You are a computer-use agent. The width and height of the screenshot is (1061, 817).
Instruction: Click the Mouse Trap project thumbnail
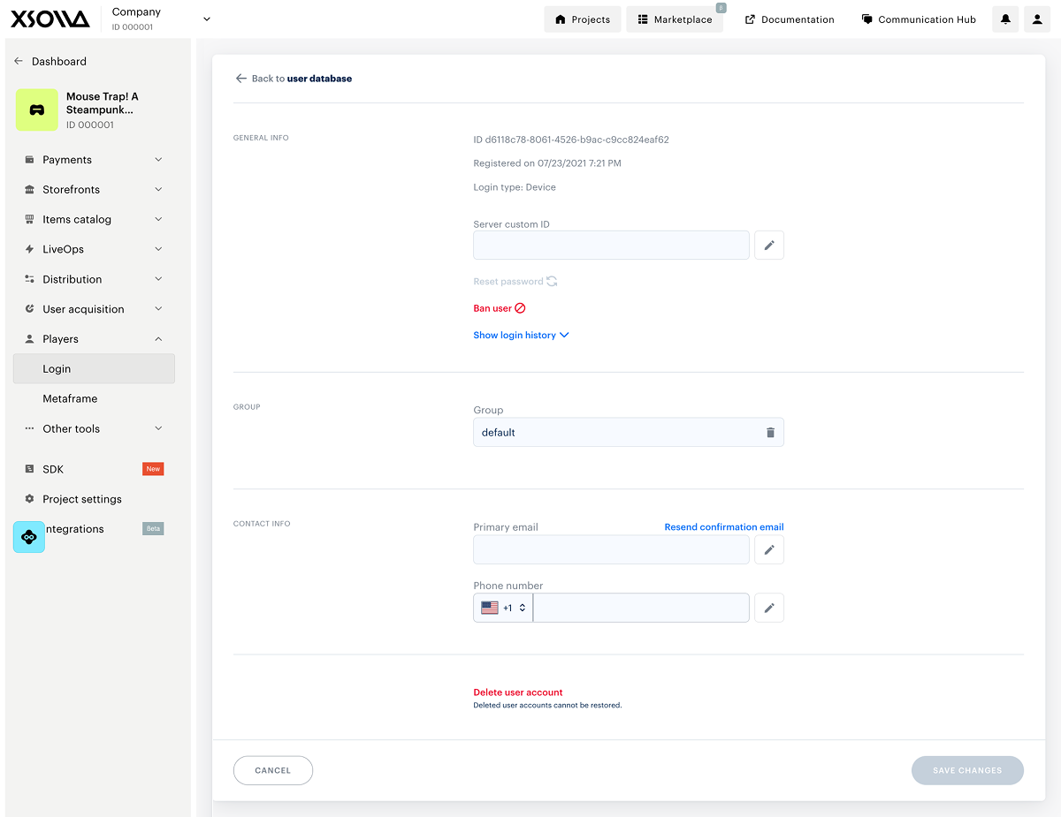37,110
